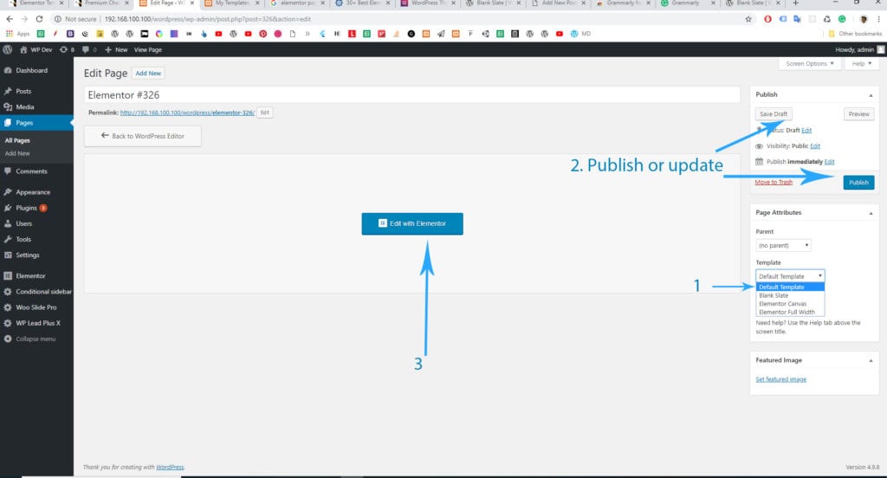Open the Chrome three-dot menu
The image size is (887, 478).
pyautogui.click(x=878, y=19)
